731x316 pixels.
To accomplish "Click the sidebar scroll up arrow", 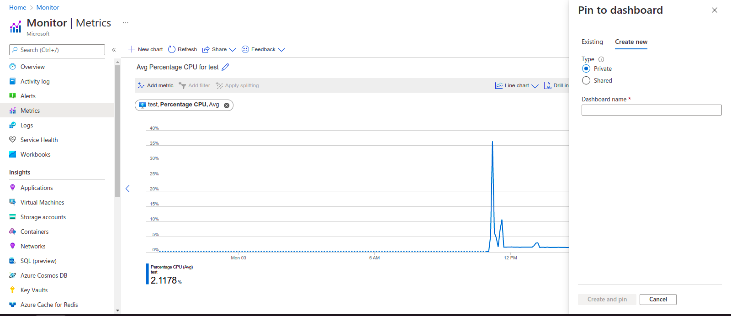I will point(117,62).
